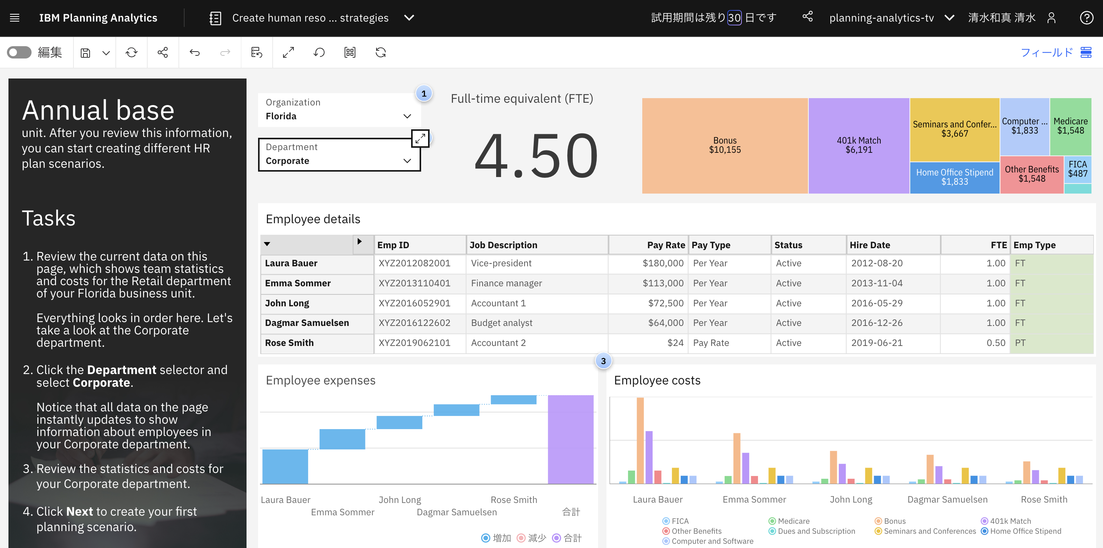Toggle the 増加 legend item
The image size is (1103, 548).
pyautogui.click(x=496, y=538)
